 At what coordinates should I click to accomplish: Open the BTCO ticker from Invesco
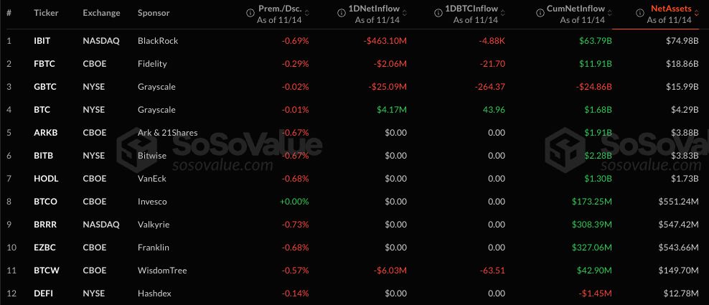(44, 202)
